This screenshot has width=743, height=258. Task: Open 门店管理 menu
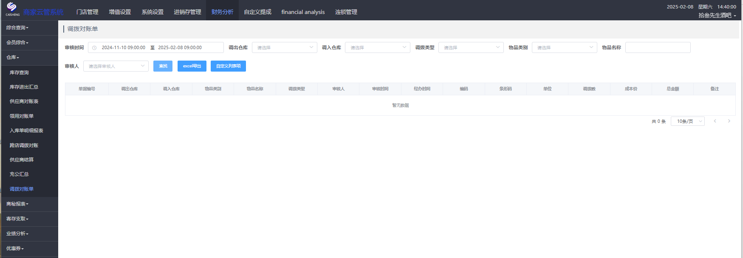(87, 12)
